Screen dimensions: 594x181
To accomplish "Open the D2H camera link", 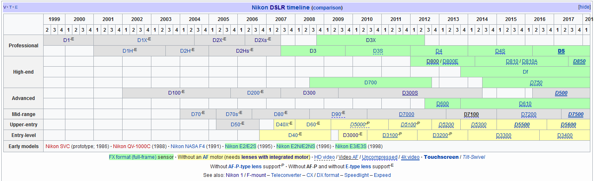I will click(186, 51).
